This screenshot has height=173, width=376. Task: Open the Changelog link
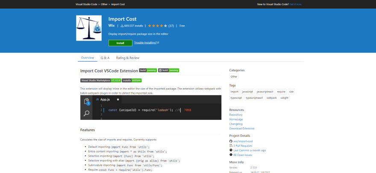click(x=236, y=124)
